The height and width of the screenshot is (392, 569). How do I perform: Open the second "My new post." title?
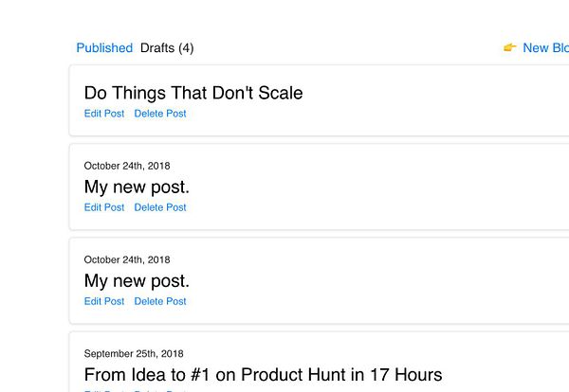(137, 280)
